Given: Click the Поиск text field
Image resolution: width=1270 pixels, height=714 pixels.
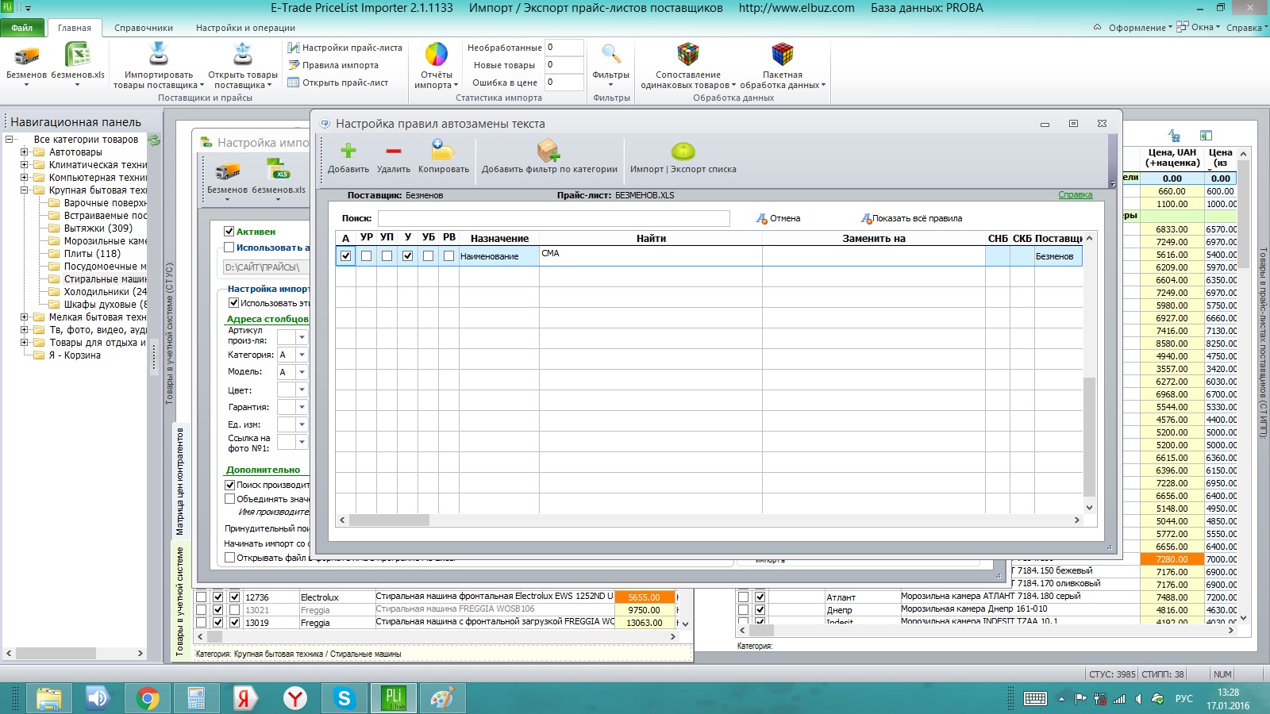Looking at the screenshot, I should click(x=553, y=218).
